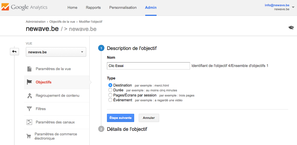
Task: Select the Destination goal type
Action: pyautogui.click(x=110, y=85)
